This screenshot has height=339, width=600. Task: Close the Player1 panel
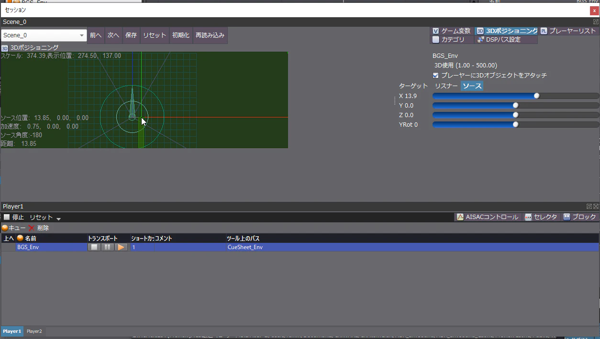click(x=596, y=207)
